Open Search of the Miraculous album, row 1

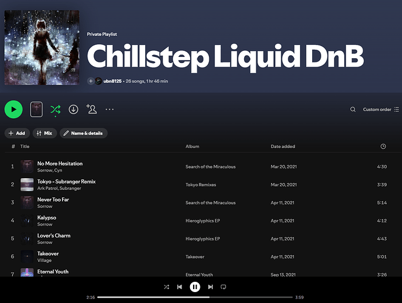(211, 167)
